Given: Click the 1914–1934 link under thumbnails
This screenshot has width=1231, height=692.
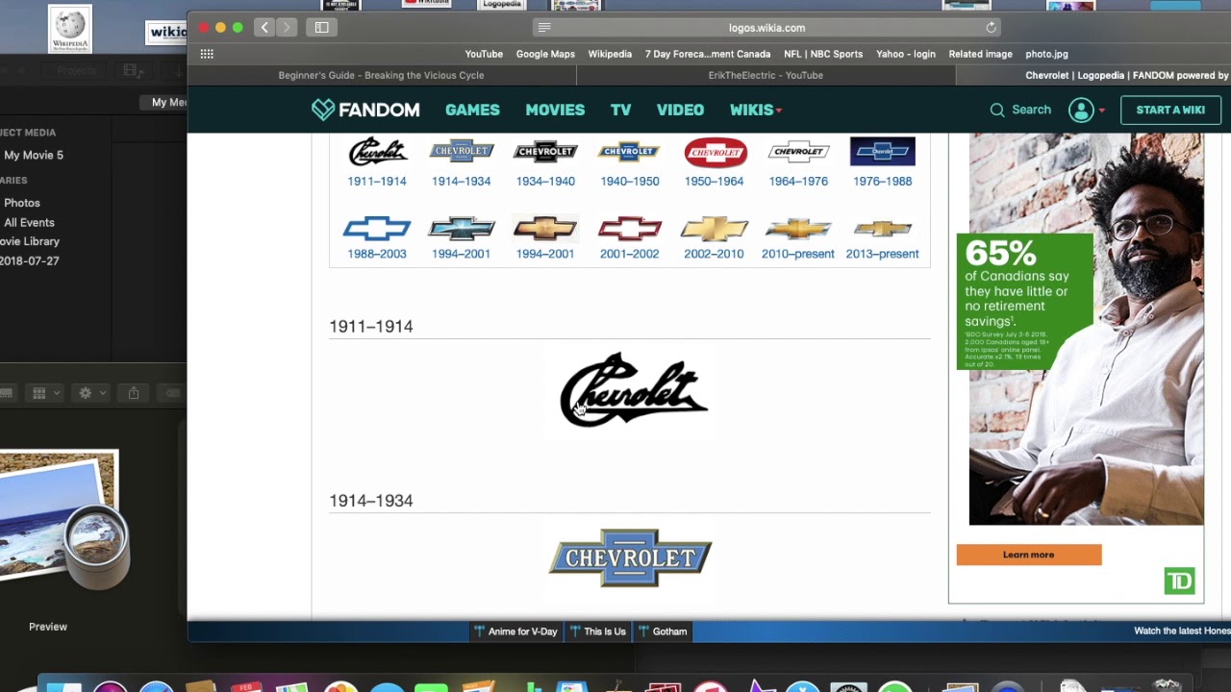Looking at the screenshot, I should [462, 181].
